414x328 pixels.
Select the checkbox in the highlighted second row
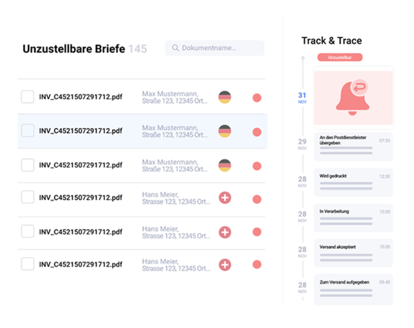click(28, 131)
